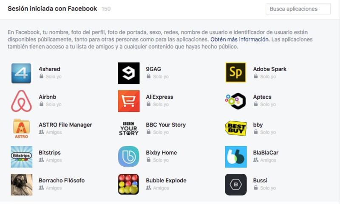Click the Bubble Explode game icon
This screenshot has width=340, height=204.
pyautogui.click(x=128, y=184)
